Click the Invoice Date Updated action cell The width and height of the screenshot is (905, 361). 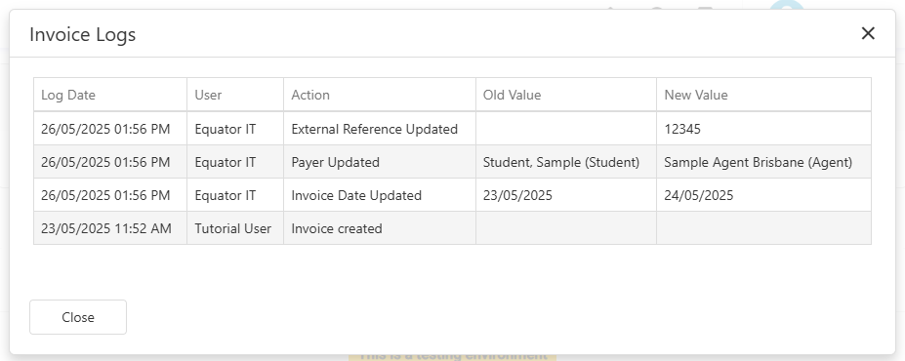pyautogui.click(x=380, y=195)
